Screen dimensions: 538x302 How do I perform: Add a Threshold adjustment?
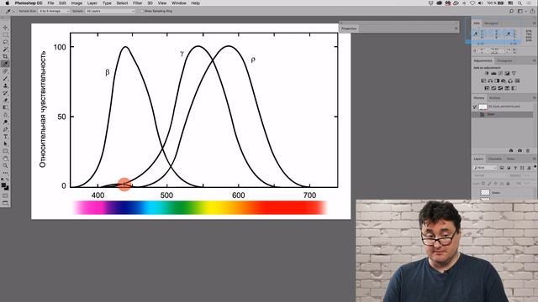[501, 88]
